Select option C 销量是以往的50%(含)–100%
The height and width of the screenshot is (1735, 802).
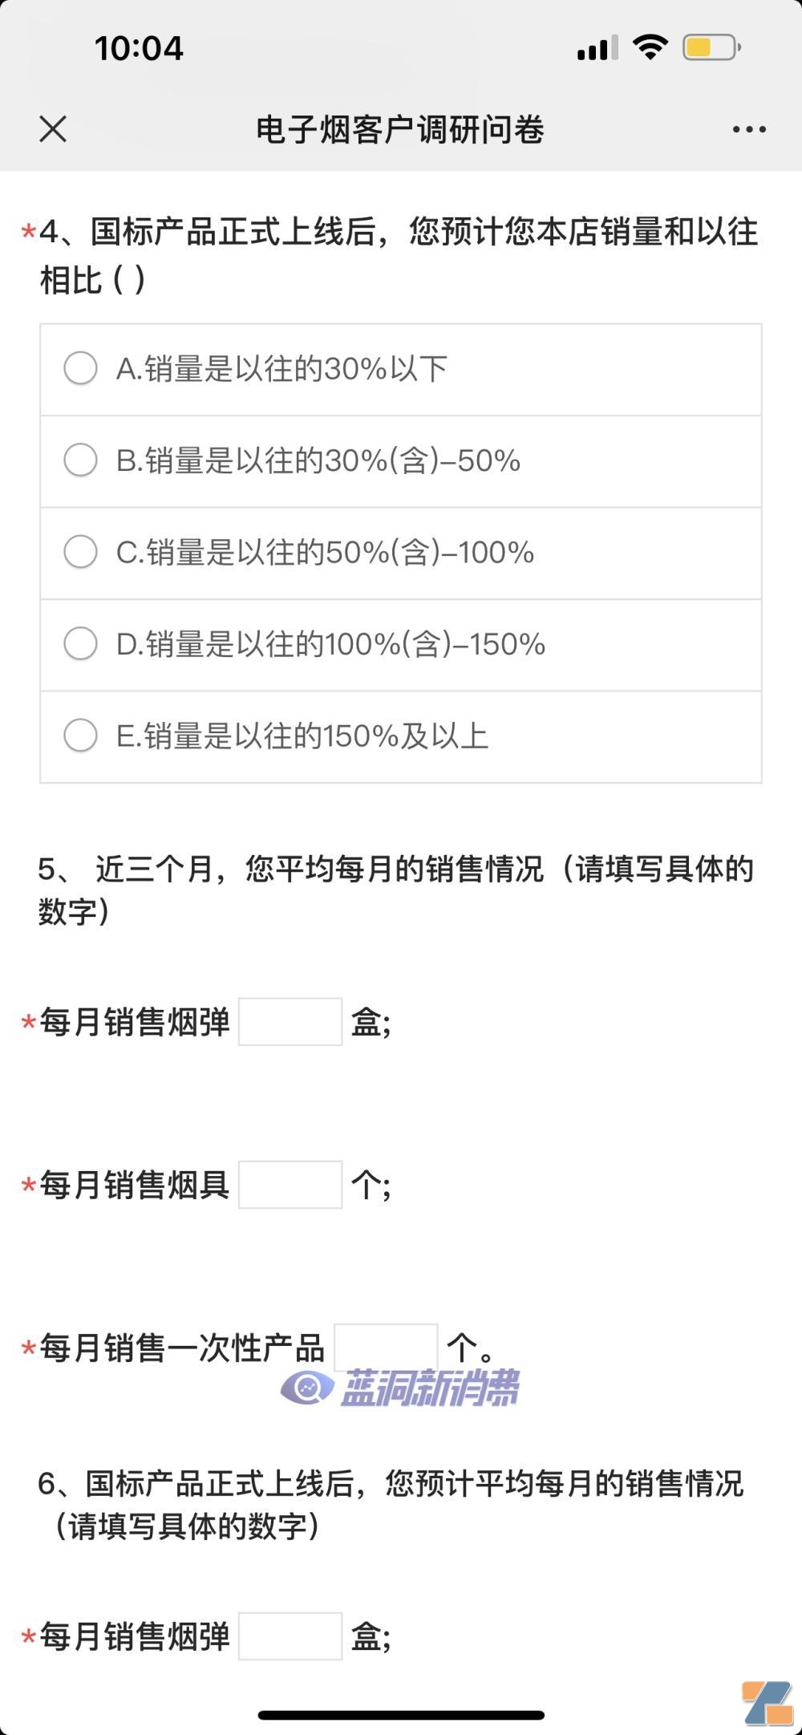(80, 552)
